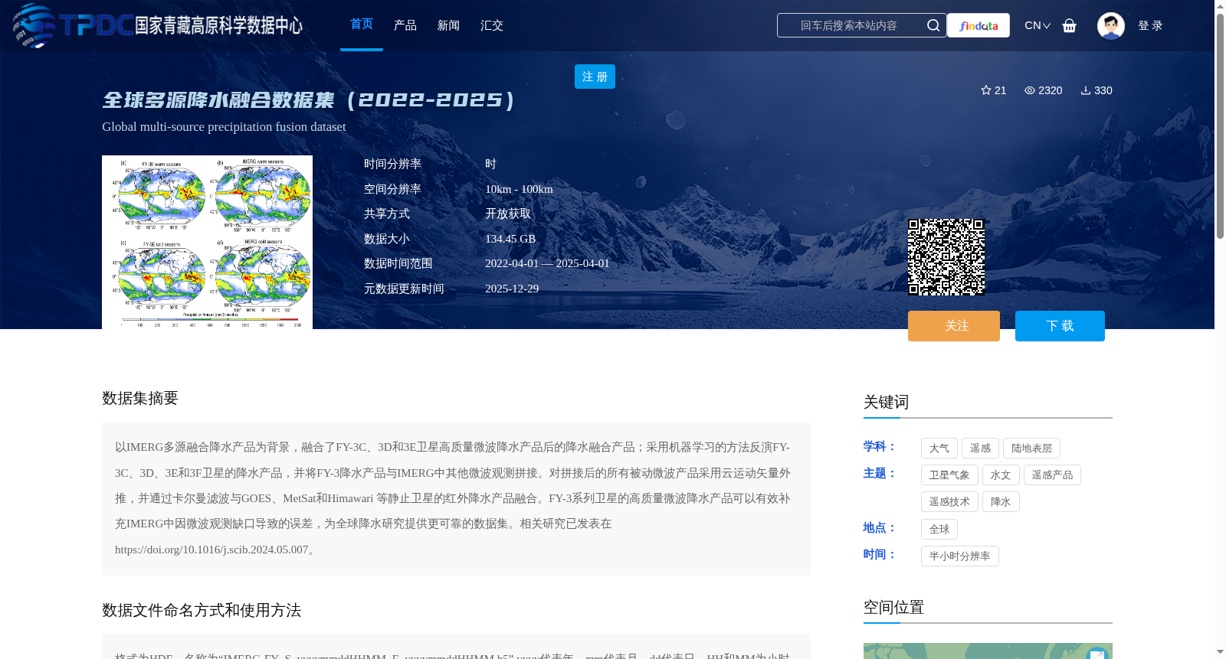Open the 新闻 menu
Image resolution: width=1226 pixels, height=659 pixels.
pos(448,25)
